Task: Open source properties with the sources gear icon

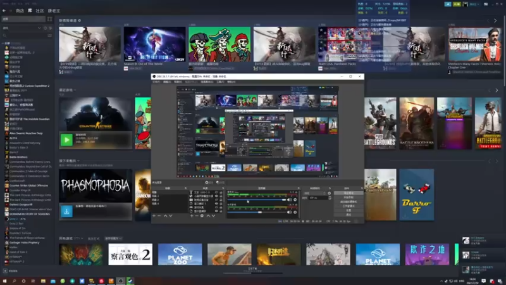Action: (202, 215)
